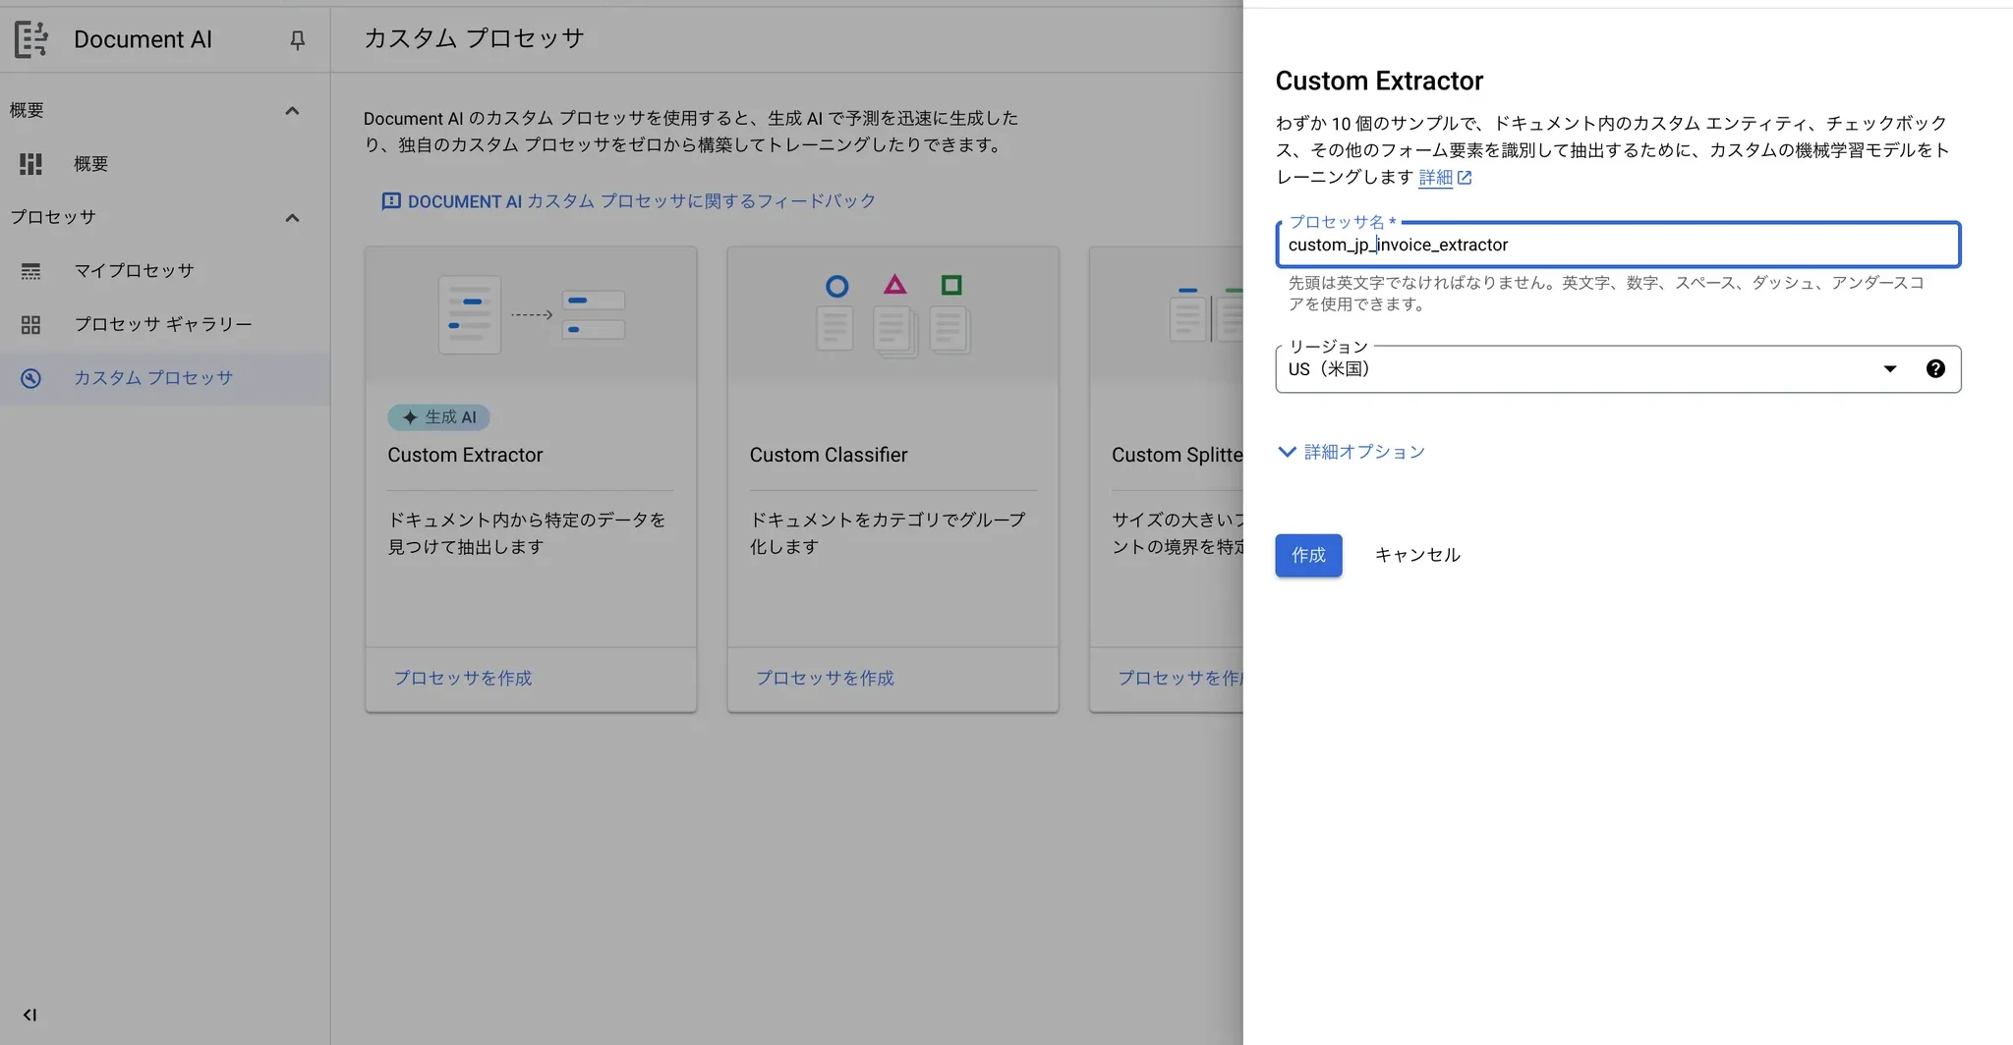The height and width of the screenshot is (1045, 2013).
Task: Click プロセッサを作成 under Custom Classifier
Action: [x=824, y=678]
